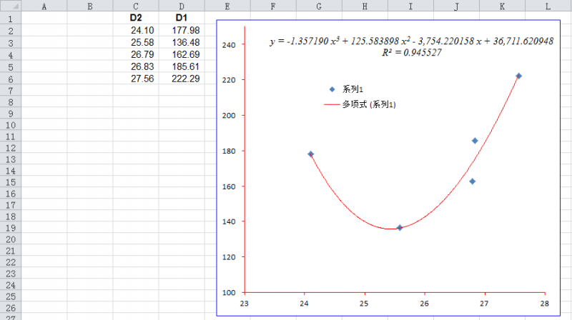Select column G header
Image resolution: width=572 pixels, height=320 pixels.
(x=319, y=6)
